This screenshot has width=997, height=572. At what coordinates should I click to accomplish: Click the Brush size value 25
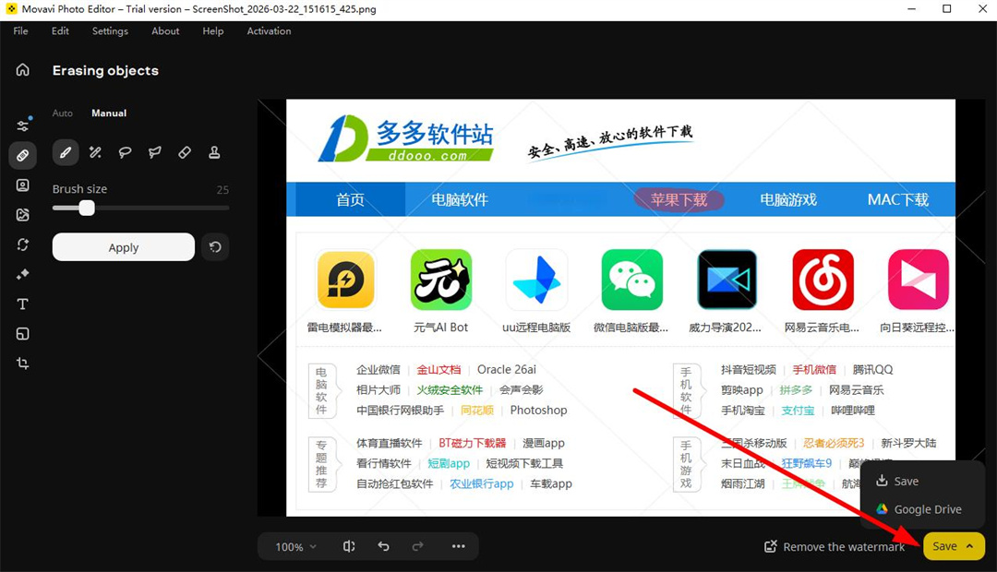point(222,189)
